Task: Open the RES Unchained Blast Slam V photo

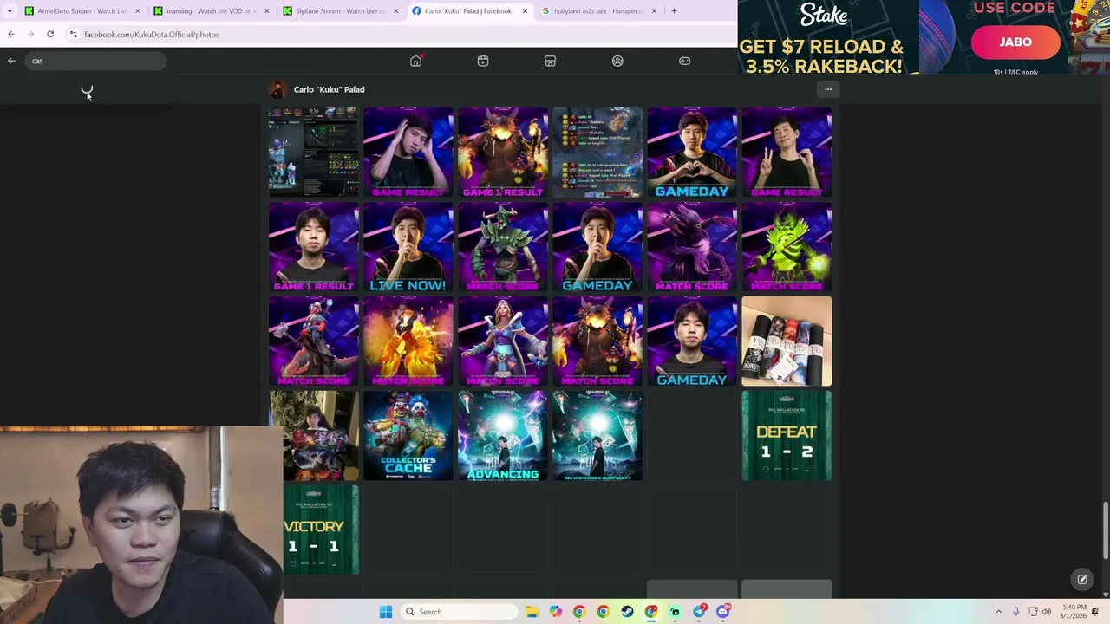Action: [x=597, y=436]
